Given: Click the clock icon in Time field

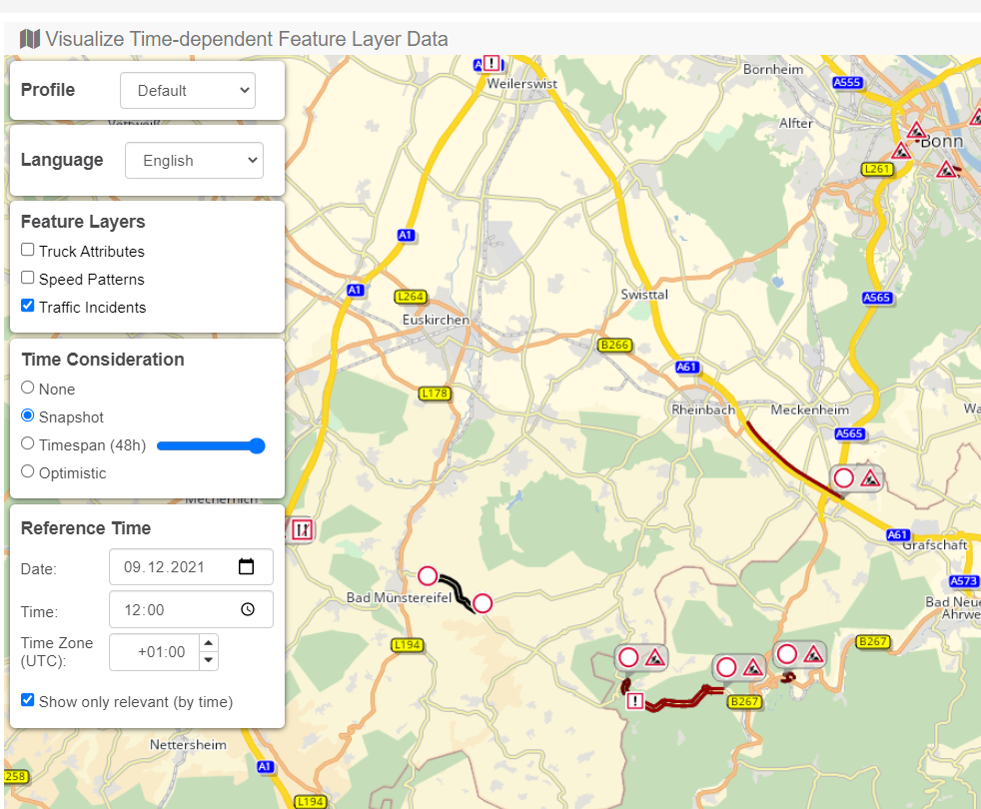Looking at the screenshot, I should (248, 610).
